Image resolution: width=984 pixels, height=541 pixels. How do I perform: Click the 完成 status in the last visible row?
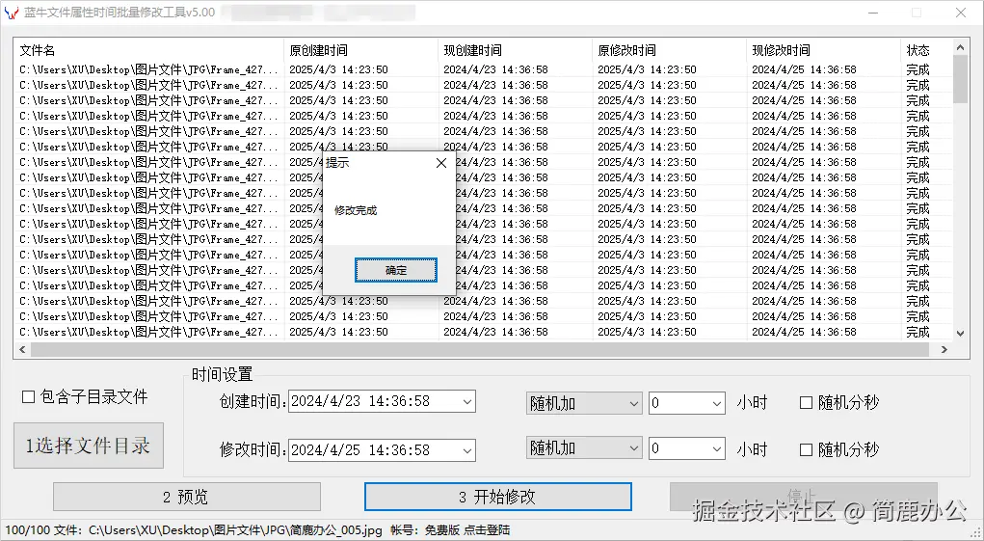coord(918,332)
